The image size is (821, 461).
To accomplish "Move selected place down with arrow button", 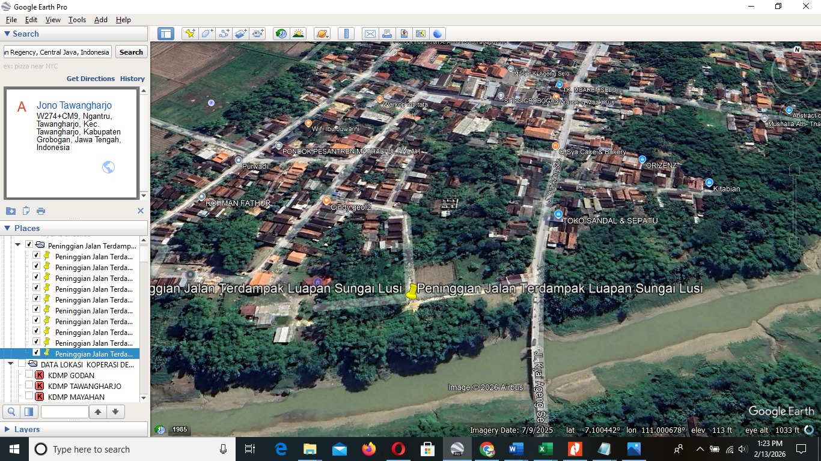I will point(115,412).
